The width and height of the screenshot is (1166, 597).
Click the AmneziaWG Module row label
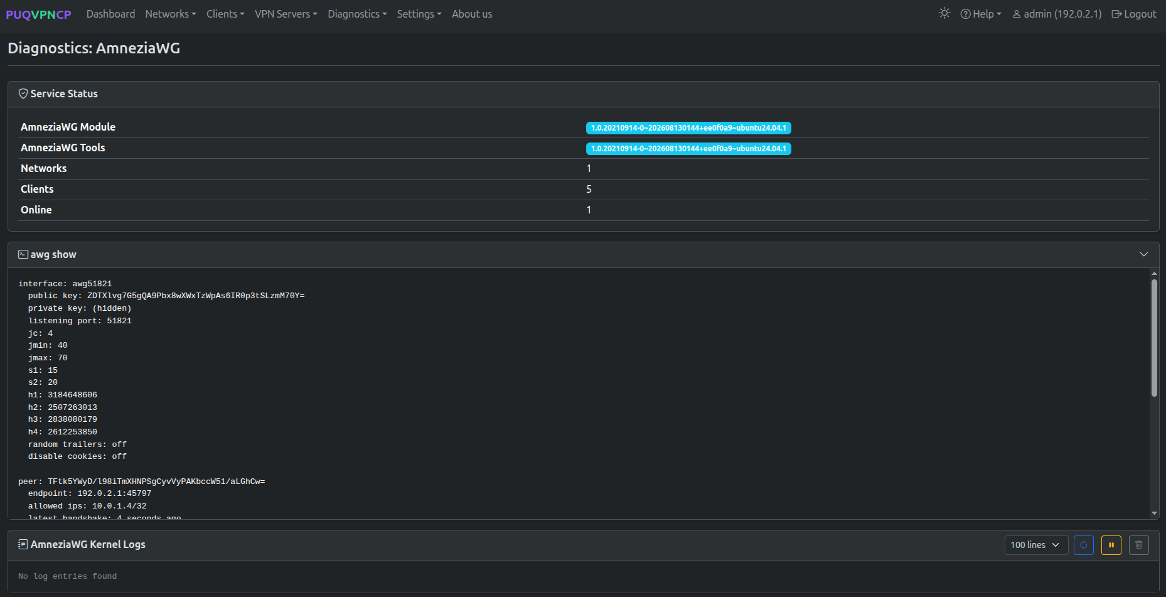tap(68, 127)
